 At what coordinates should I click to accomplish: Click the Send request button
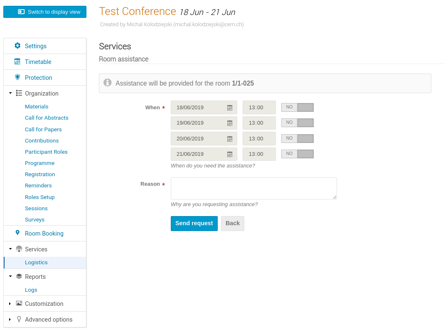point(194,223)
